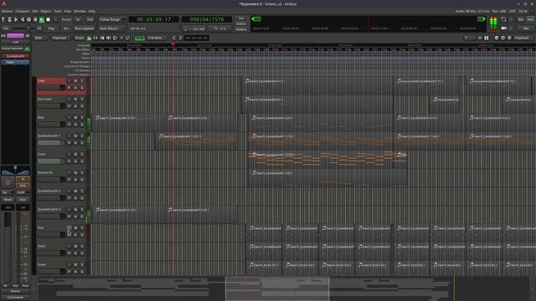Select the Stretch tool icon
The image size is (536, 301).
point(116,38)
